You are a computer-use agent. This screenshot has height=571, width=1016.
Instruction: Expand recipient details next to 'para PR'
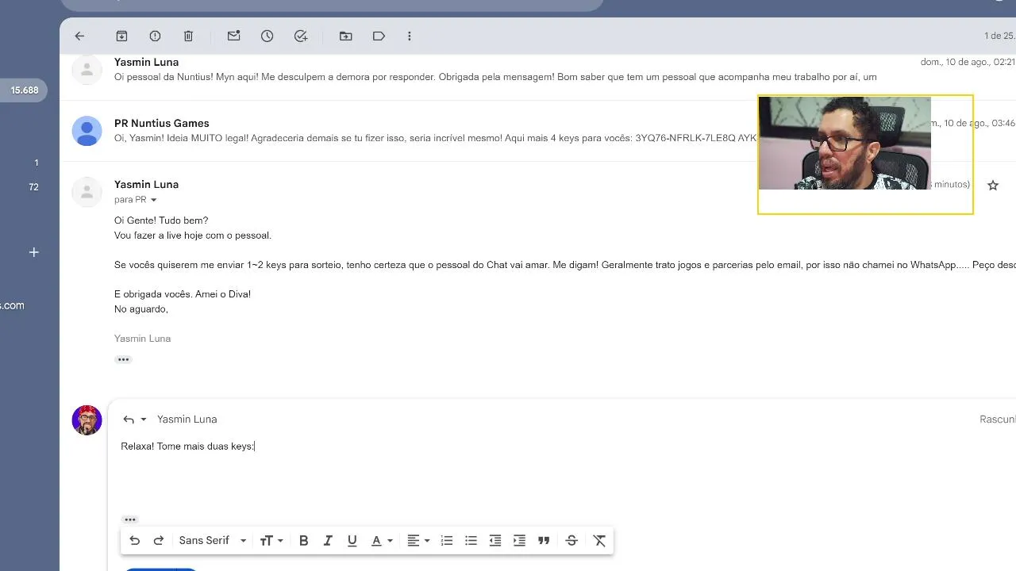click(154, 200)
